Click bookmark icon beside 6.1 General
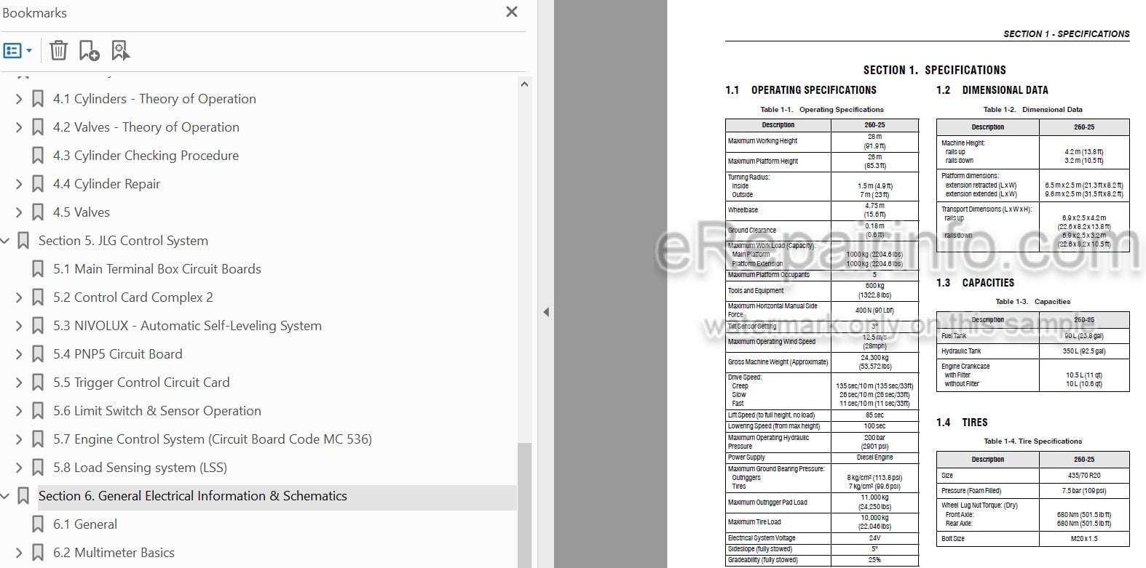 (x=38, y=524)
